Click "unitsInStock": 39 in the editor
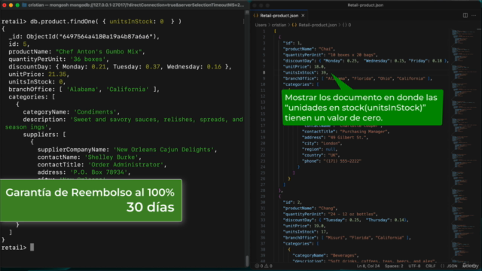The height and width of the screenshot is (271, 482). [x=305, y=73]
